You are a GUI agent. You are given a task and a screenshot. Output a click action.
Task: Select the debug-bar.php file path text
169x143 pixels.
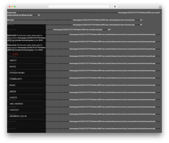[83, 14]
